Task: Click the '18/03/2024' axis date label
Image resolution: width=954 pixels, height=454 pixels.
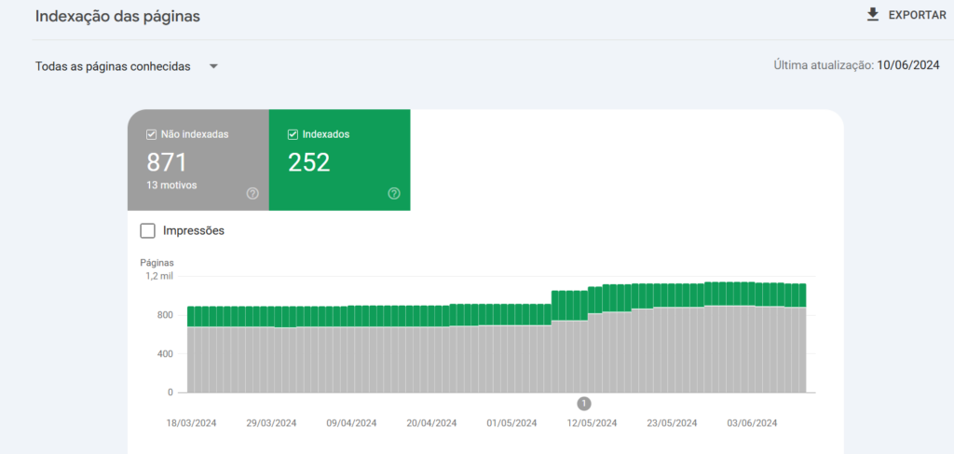Action: [192, 423]
